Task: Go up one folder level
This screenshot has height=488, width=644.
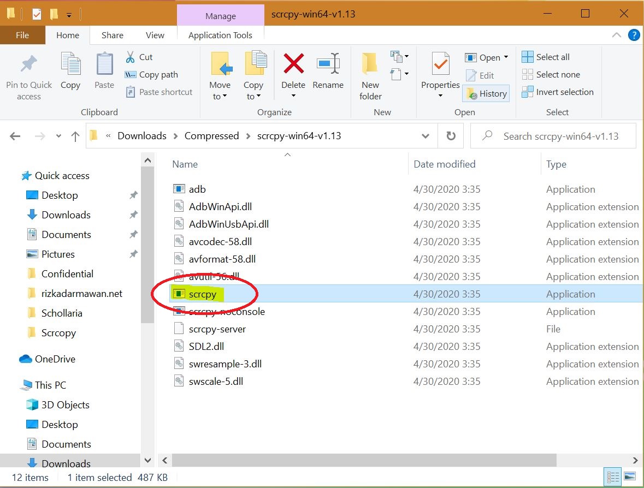Action: tap(75, 136)
